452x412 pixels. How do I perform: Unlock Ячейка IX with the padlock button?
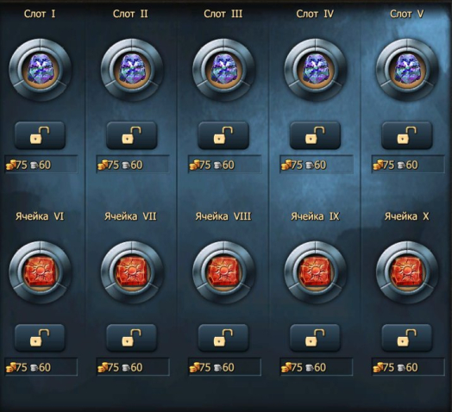(x=316, y=338)
